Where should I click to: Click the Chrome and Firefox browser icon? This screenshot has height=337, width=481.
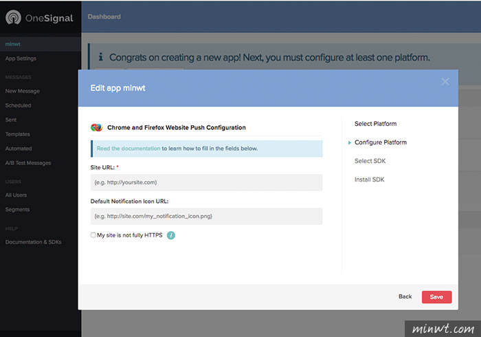pos(96,127)
